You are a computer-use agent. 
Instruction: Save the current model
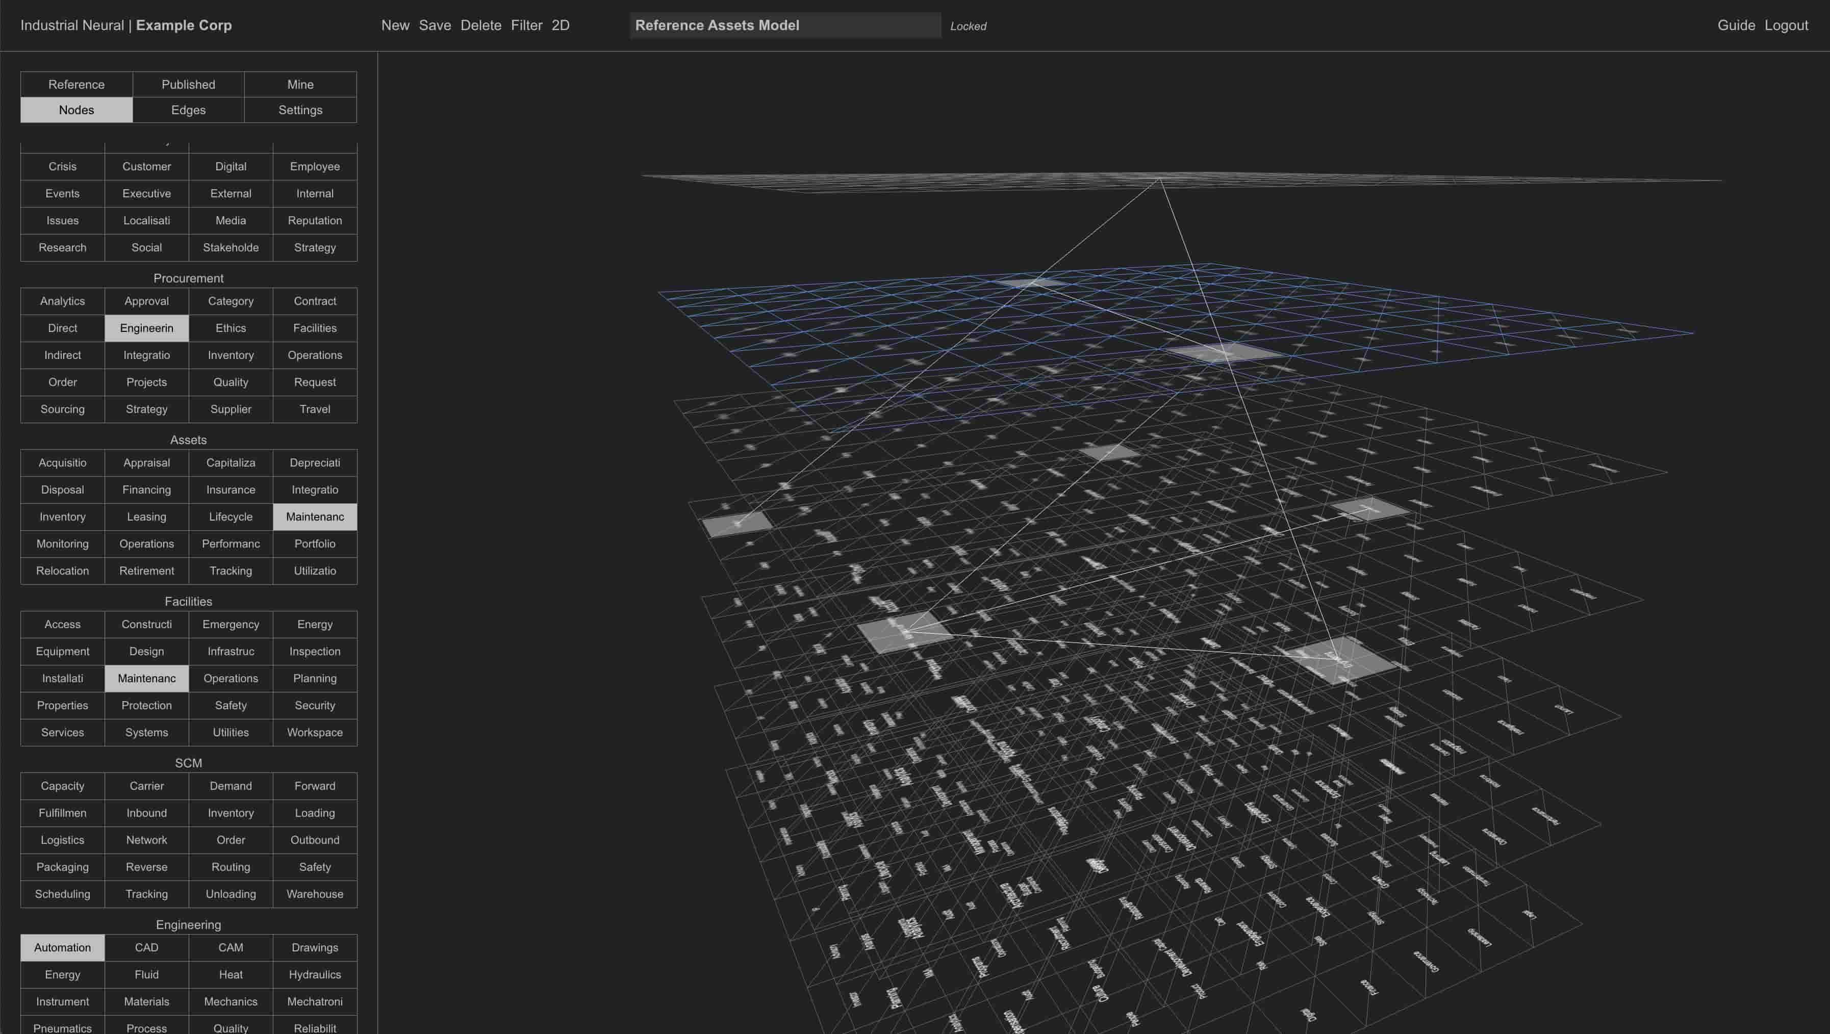435,25
